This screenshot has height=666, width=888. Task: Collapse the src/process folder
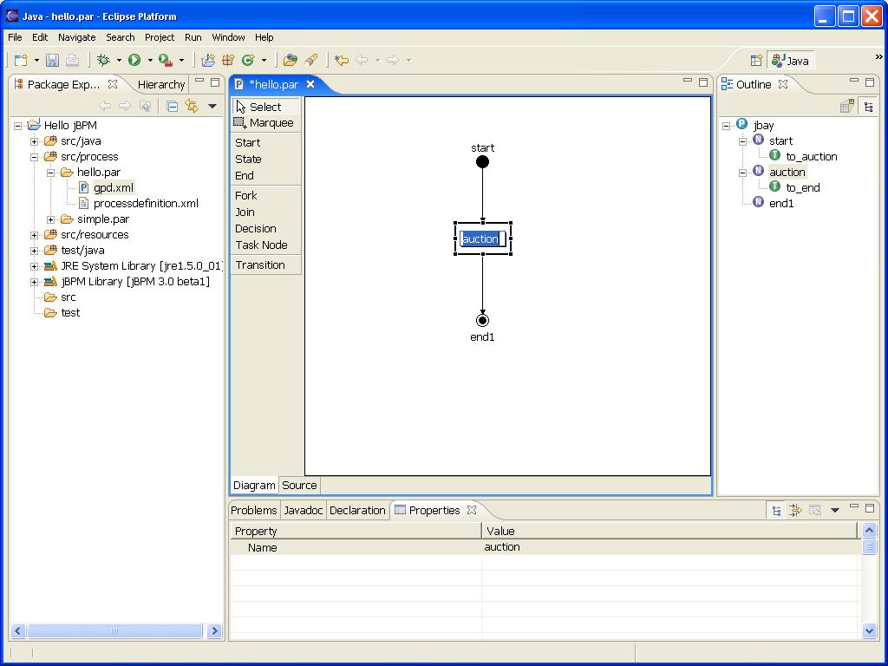(x=35, y=157)
